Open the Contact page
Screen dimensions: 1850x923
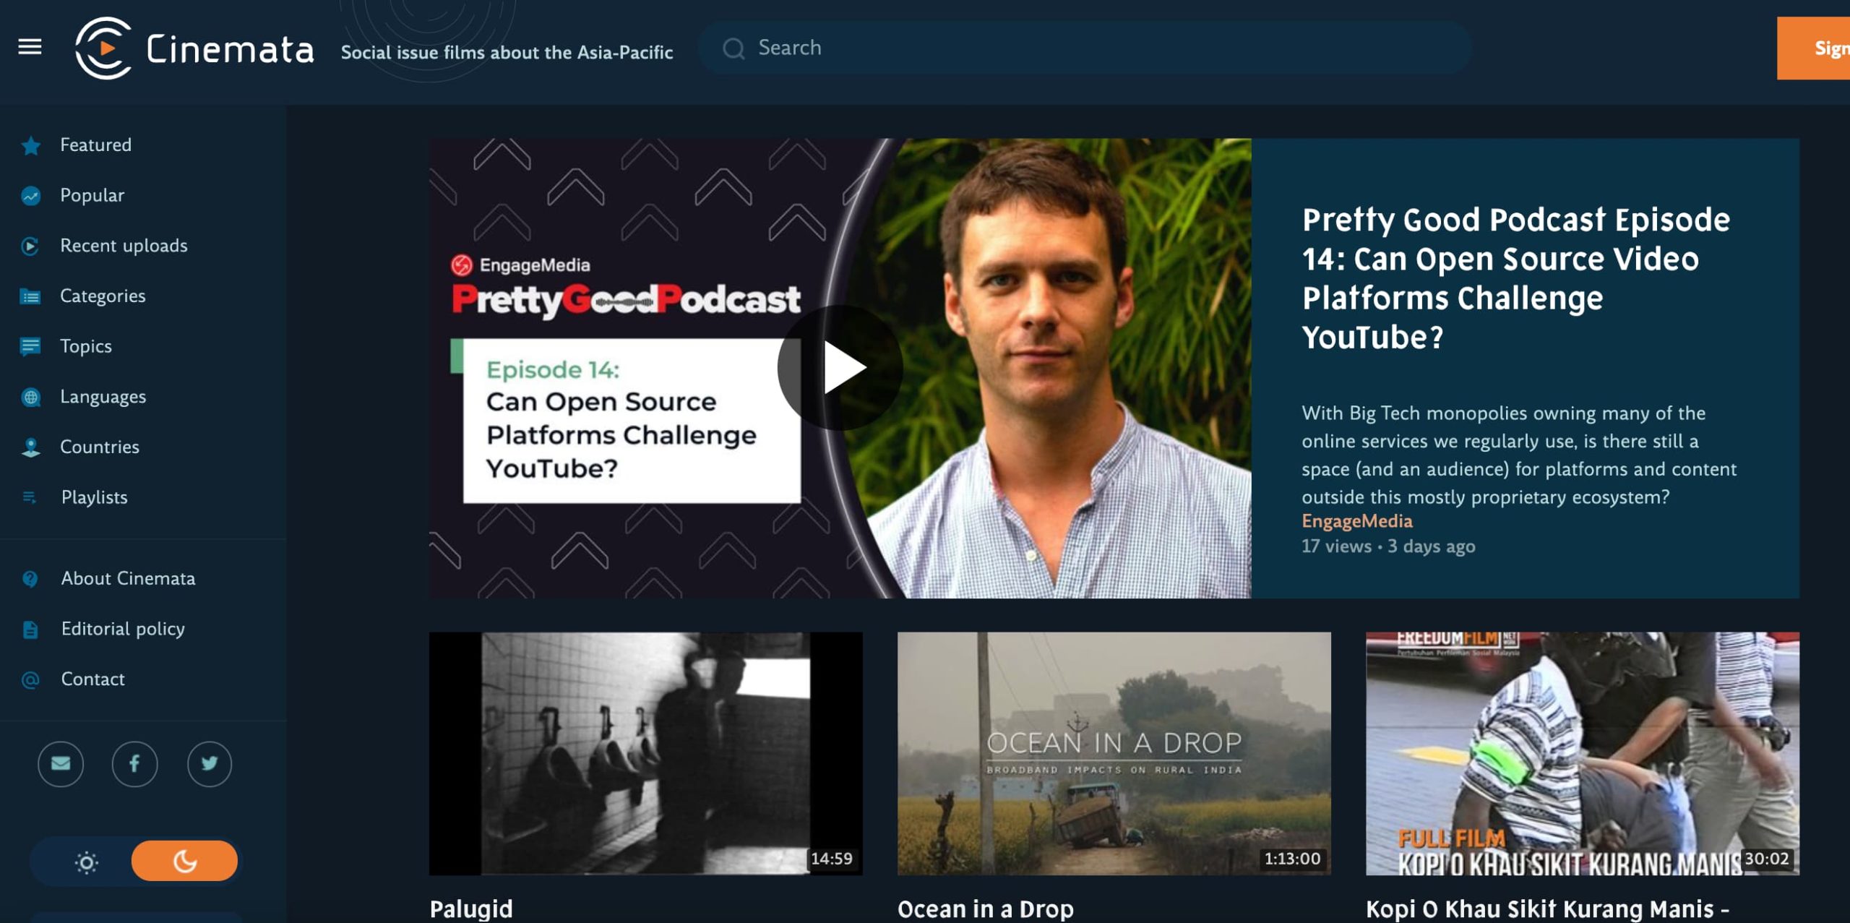click(92, 679)
